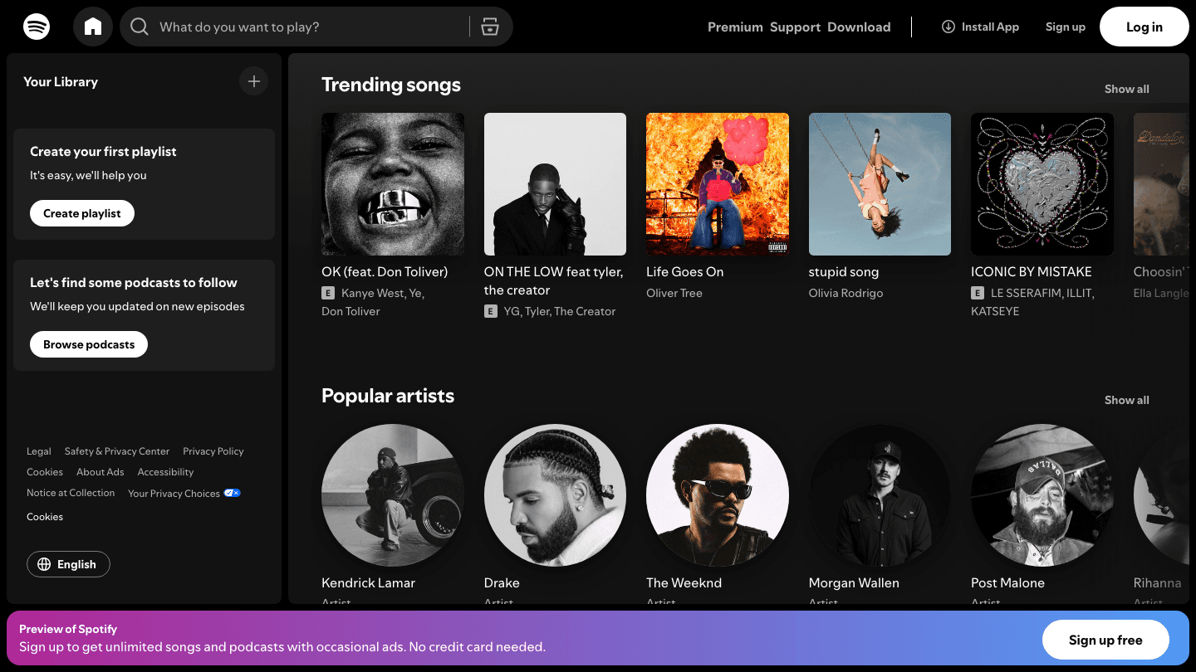Screen dimensions: 1196x672
Task: Click Kanye West under OK song
Action: pos(370,293)
